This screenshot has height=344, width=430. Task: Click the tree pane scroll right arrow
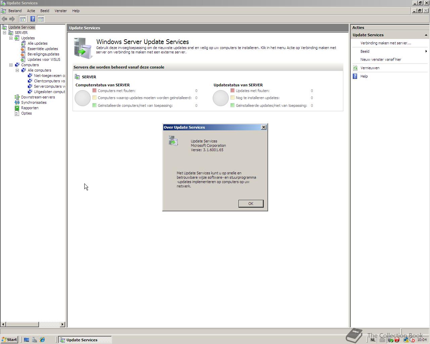click(62, 324)
